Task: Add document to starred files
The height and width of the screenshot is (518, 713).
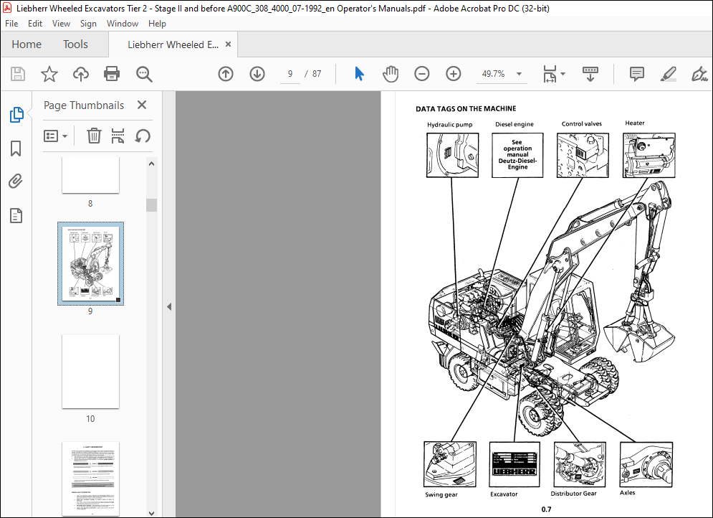Action: coord(49,74)
